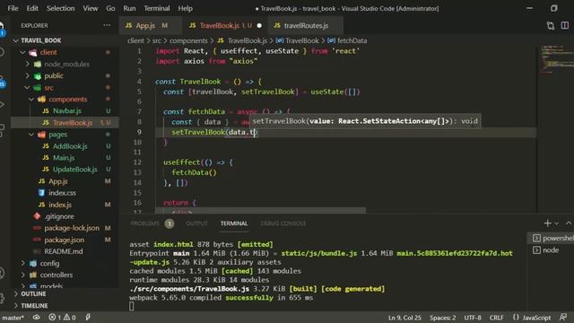Switch to the OUTPUT panel tab
This screenshot has width=574, height=323.
[x=196, y=223]
